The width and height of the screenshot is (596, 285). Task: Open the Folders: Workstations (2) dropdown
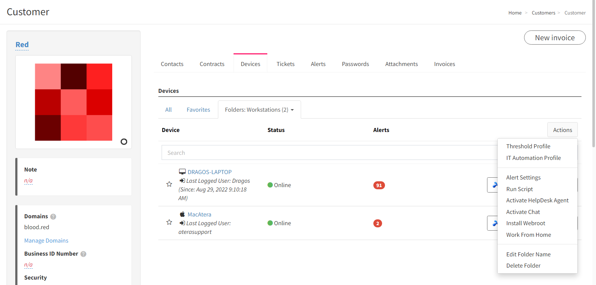click(x=259, y=110)
